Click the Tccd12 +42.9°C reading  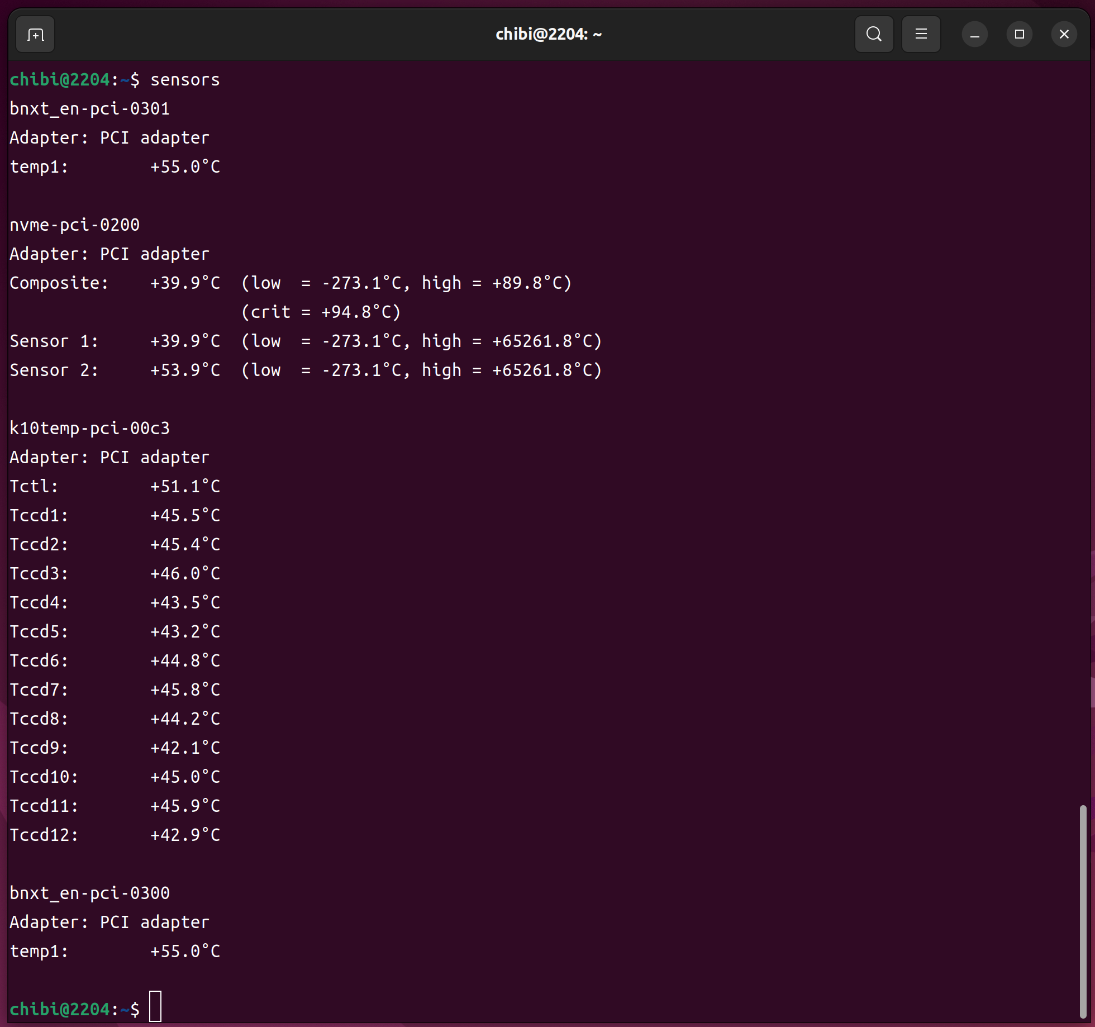185,835
